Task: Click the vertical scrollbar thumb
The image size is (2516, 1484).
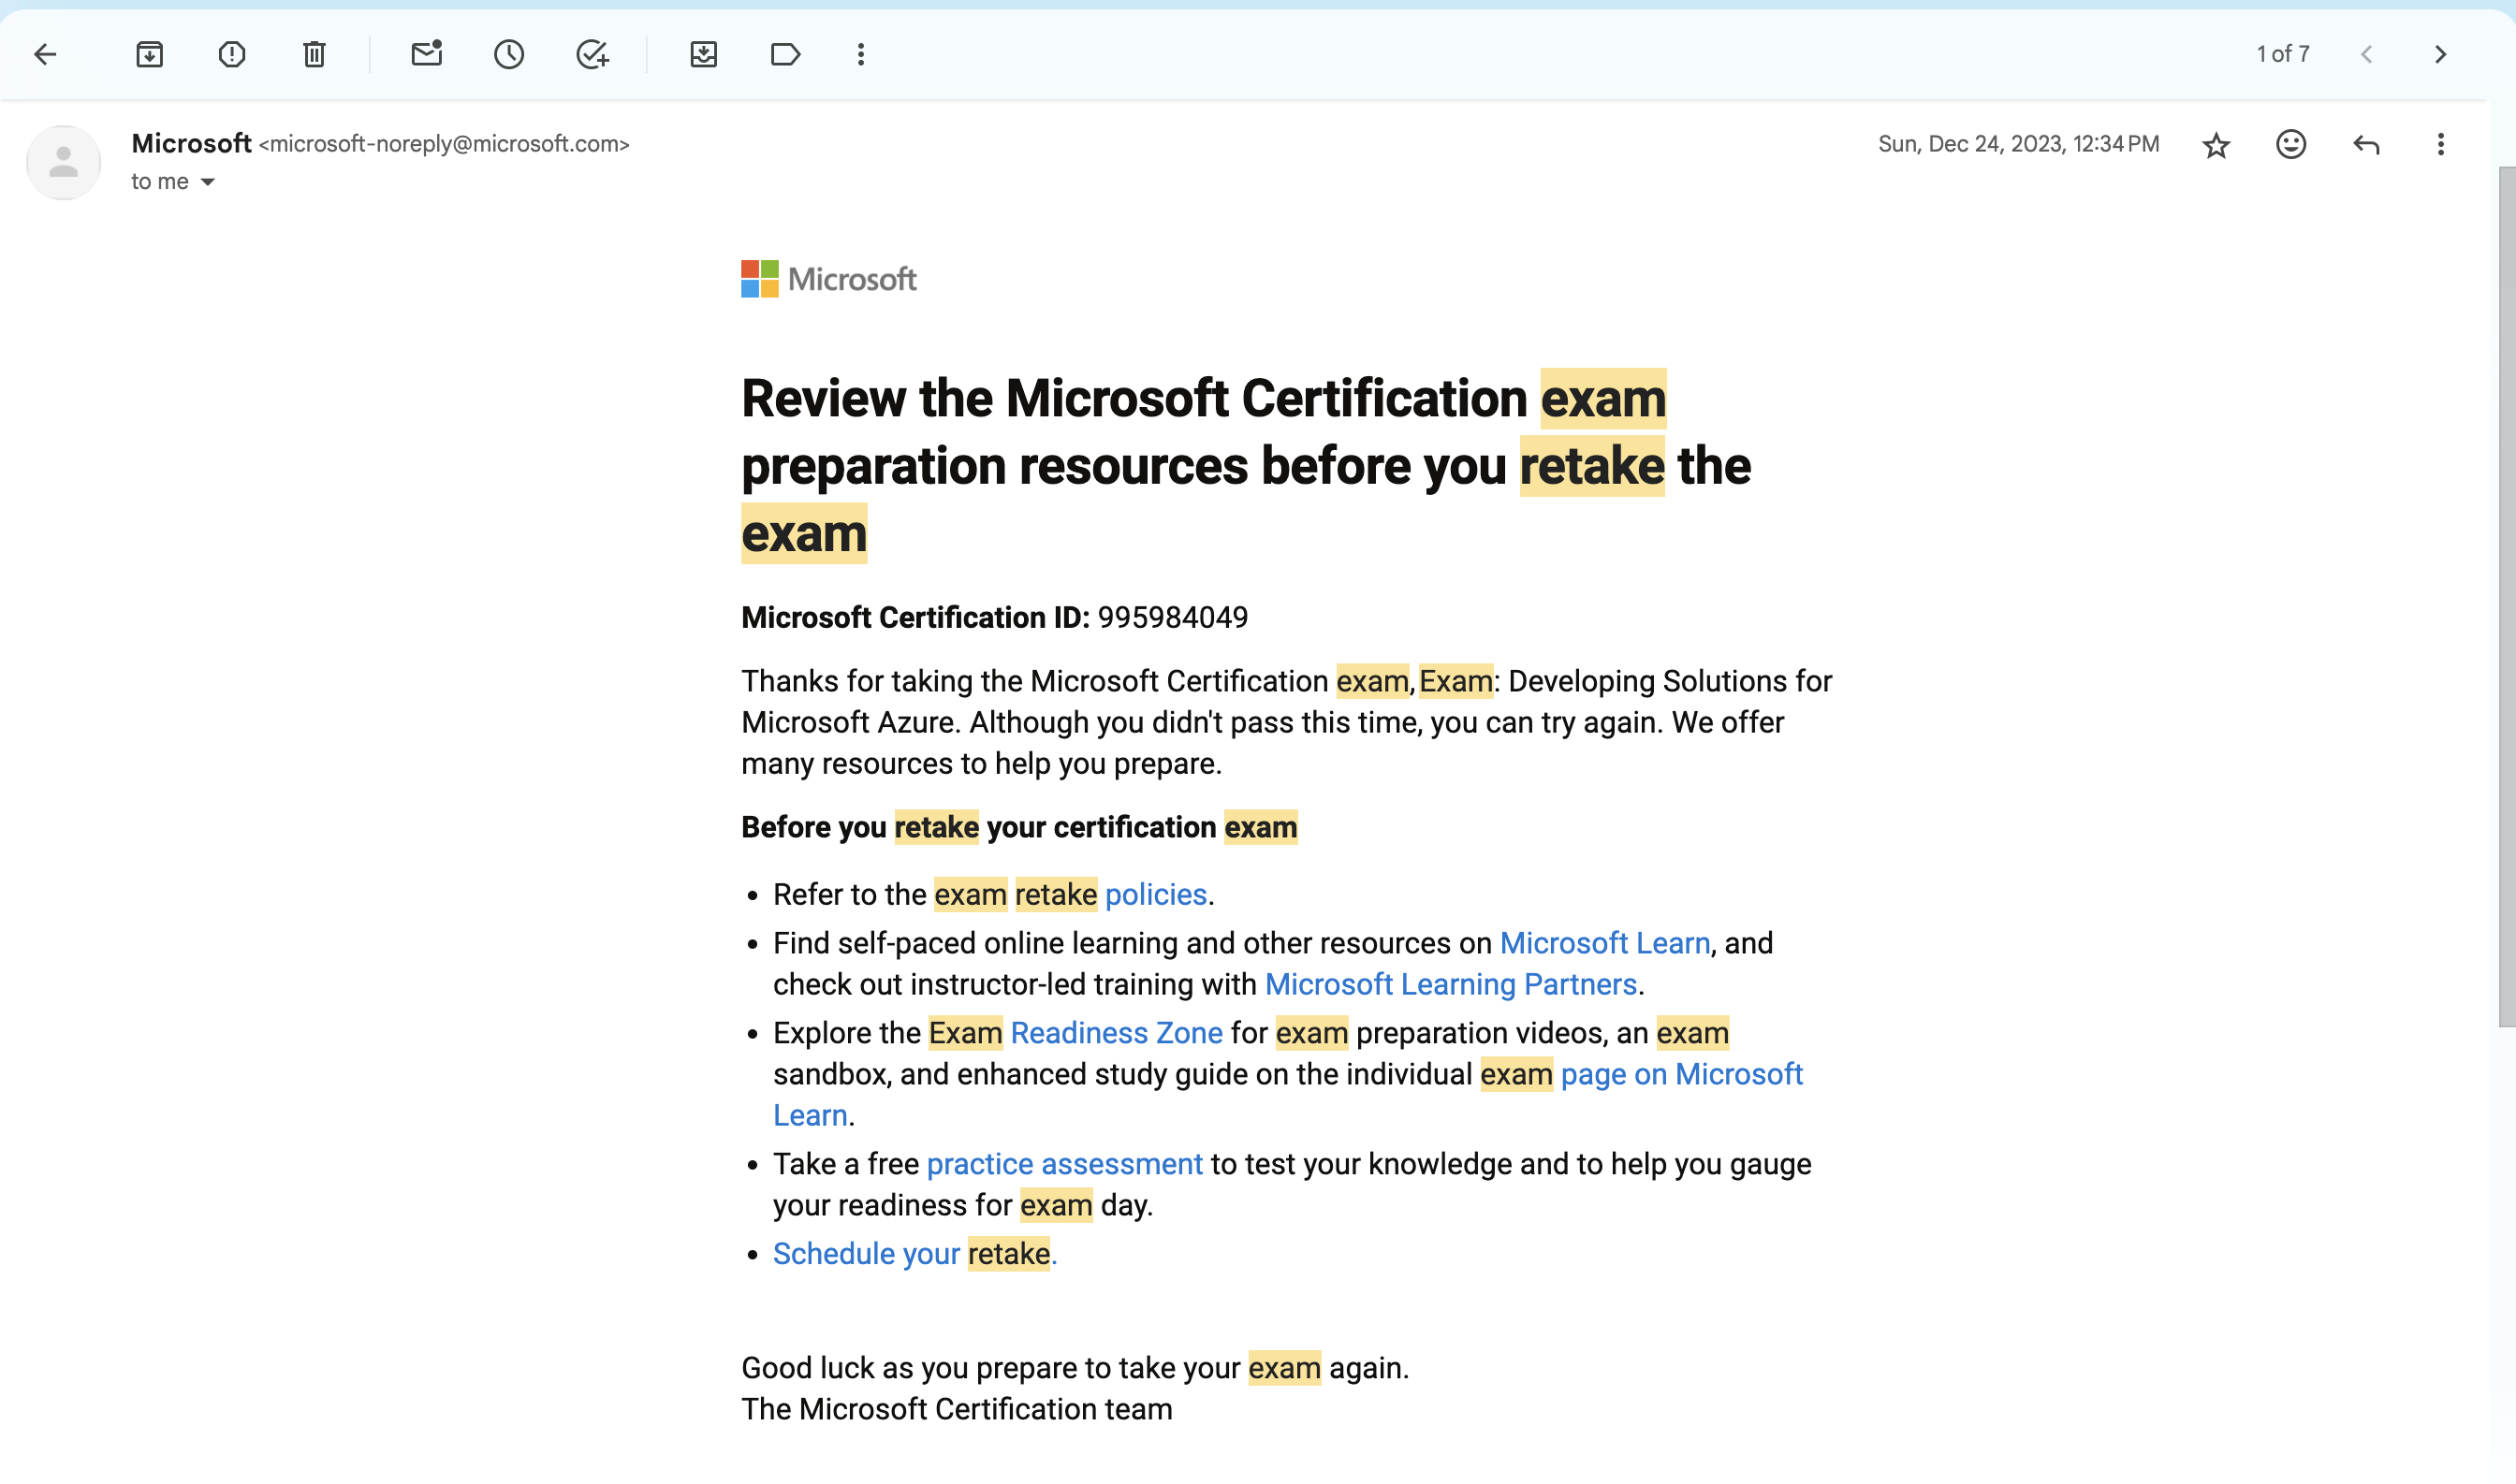Action: [2506, 596]
